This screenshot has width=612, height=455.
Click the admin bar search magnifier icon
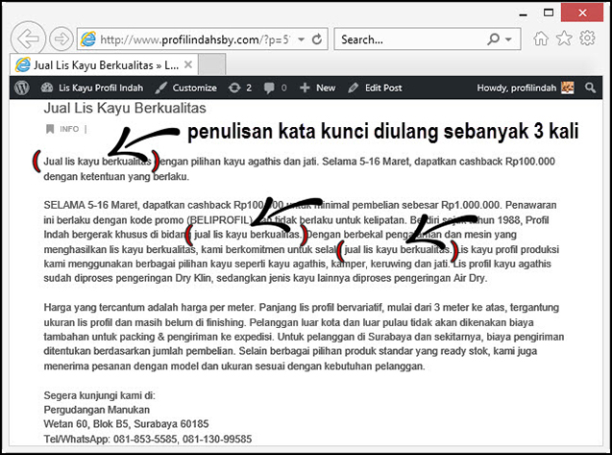pos(590,88)
